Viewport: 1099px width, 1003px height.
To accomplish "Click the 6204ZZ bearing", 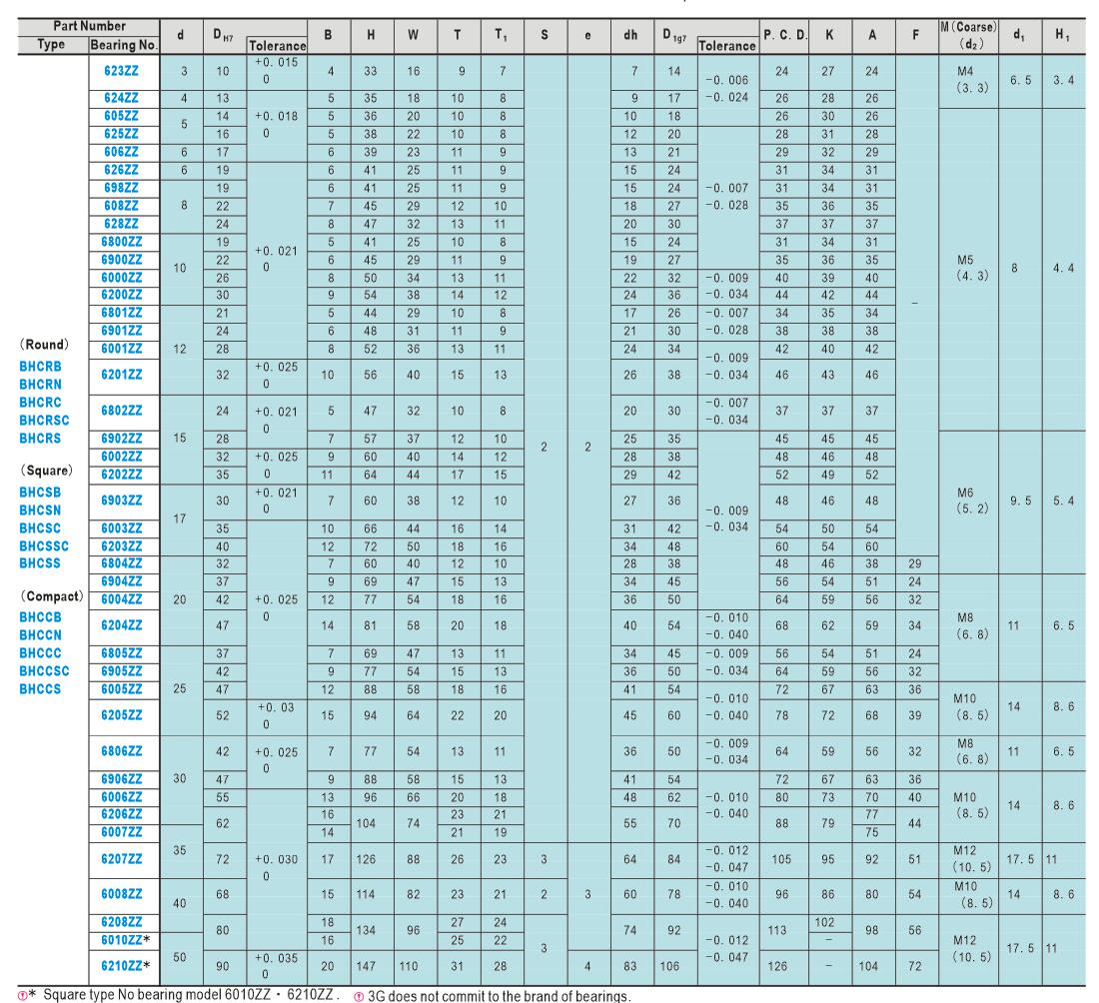I will pos(121,625).
